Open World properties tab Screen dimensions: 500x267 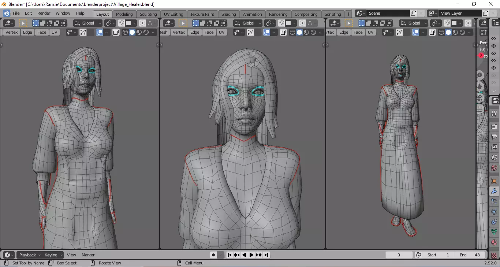point(494,168)
